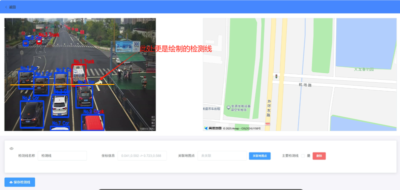
Task: Click the 关联地图点 button
Action: (x=259, y=156)
